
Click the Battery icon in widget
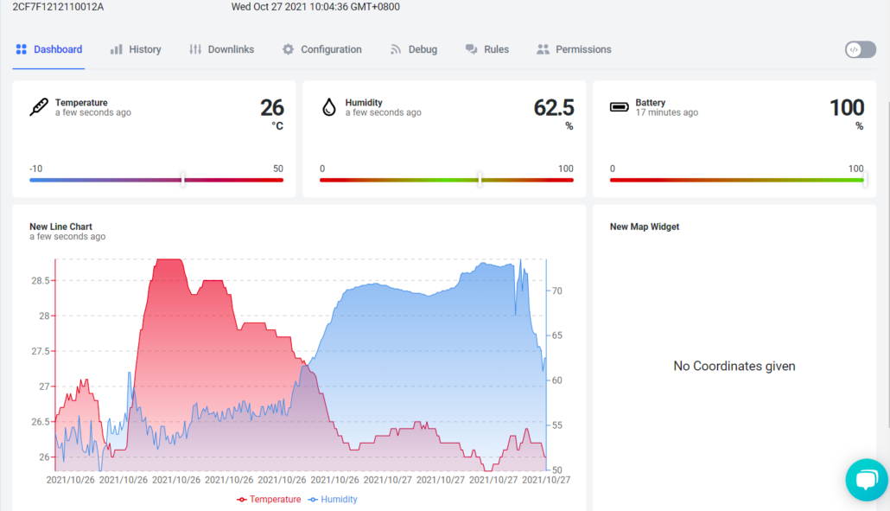(x=620, y=108)
